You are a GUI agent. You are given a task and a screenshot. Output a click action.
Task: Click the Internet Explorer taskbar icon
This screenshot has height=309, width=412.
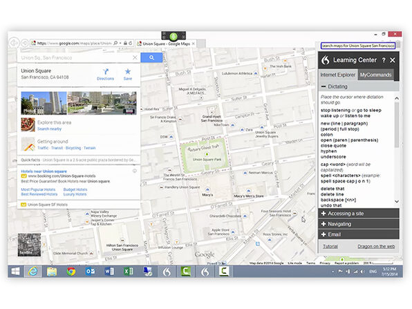pos(33,272)
